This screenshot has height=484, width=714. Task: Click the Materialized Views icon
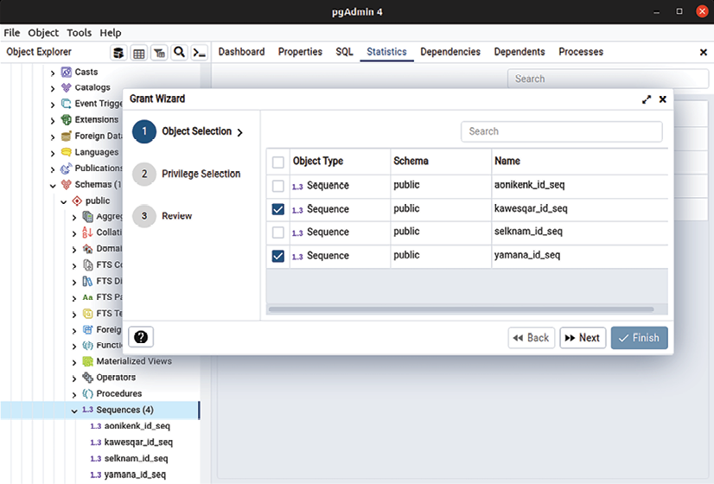tap(88, 361)
